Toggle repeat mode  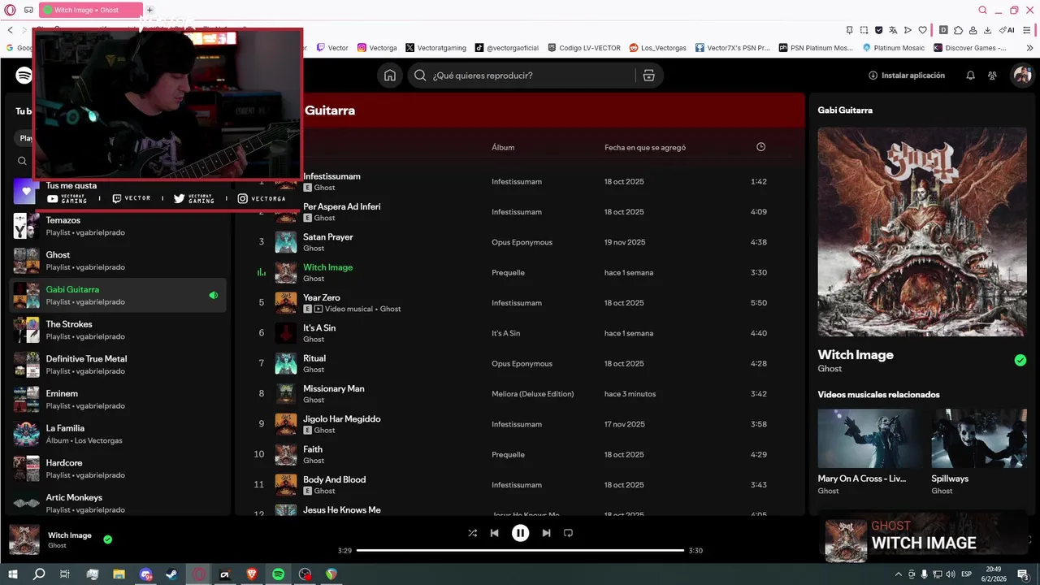point(568,533)
